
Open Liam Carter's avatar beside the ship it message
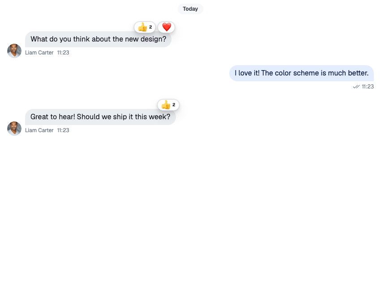coord(14,129)
